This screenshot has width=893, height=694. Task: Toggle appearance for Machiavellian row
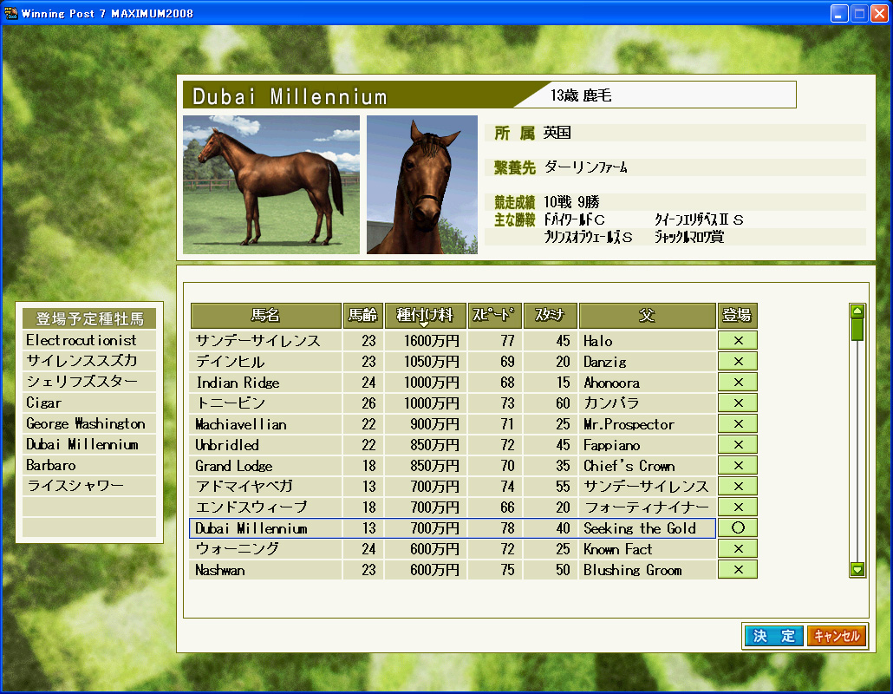click(x=738, y=424)
